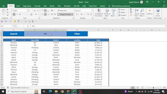Switch to Page Break Preview view in status bar

[142, 88]
